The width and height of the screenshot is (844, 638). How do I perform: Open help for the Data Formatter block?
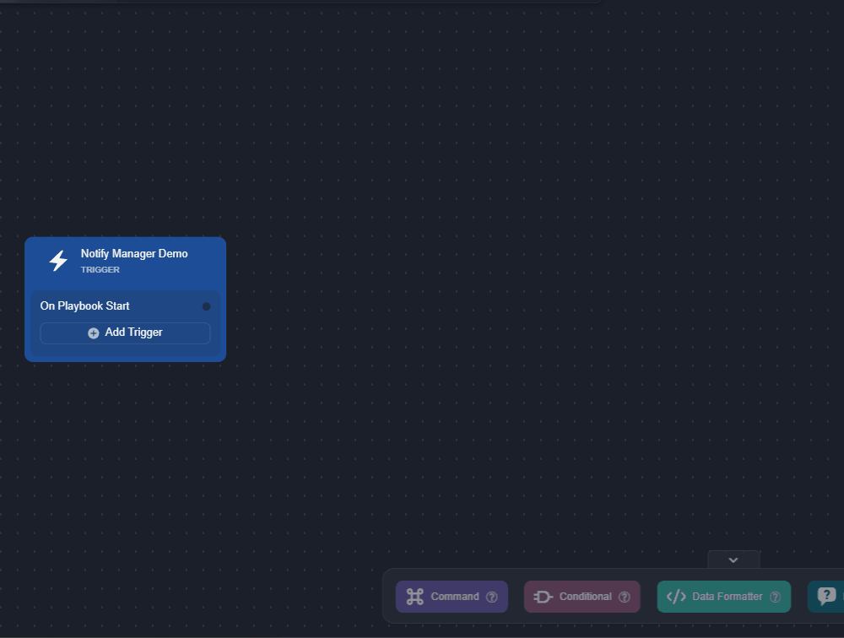click(775, 597)
